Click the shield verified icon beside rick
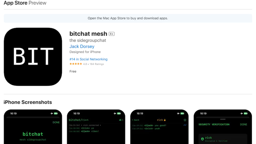Screen dimensions: 256x144 (x=202, y=139)
